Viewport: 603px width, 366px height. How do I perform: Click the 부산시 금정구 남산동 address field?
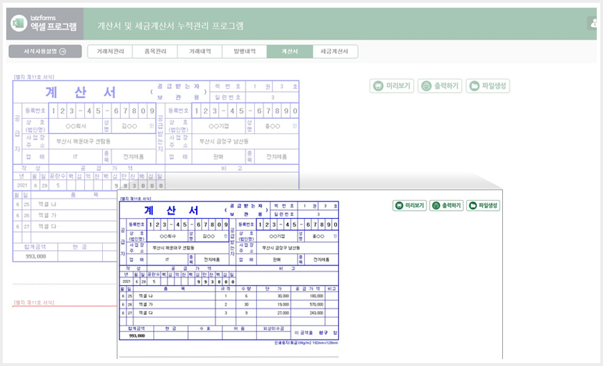click(297, 248)
